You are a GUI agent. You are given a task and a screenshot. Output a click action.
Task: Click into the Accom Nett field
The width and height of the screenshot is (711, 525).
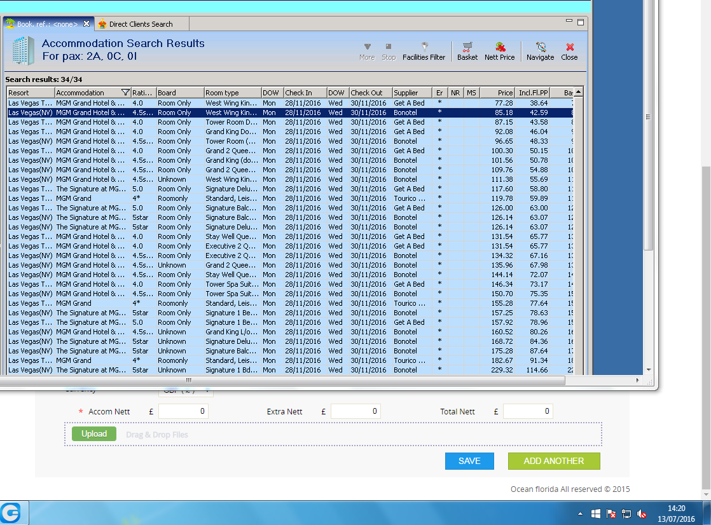coord(183,411)
